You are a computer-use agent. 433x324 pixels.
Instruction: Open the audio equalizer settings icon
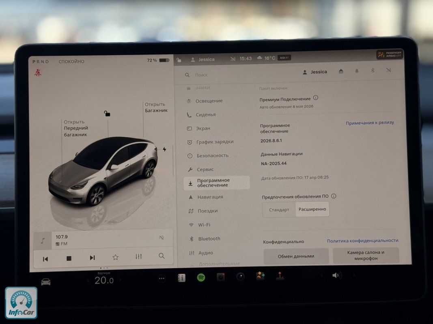point(138,257)
